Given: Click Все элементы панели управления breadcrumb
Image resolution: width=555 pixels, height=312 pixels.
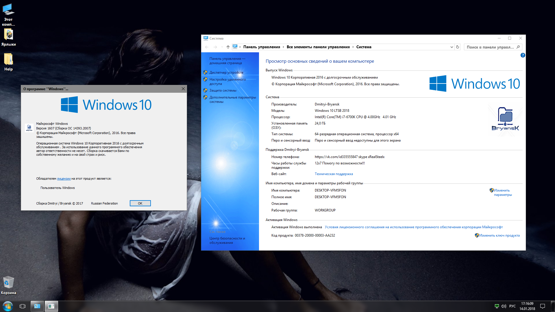Looking at the screenshot, I should pos(318,47).
